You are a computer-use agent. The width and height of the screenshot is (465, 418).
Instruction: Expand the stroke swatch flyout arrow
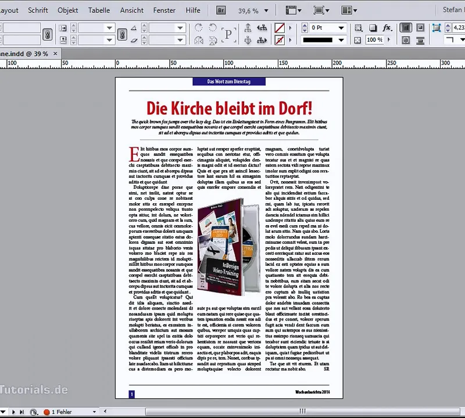(x=290, y=40)
